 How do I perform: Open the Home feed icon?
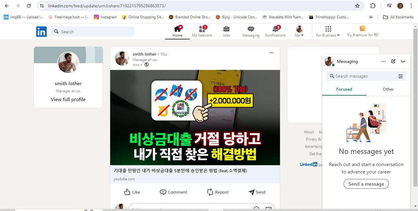click(177, 31)
